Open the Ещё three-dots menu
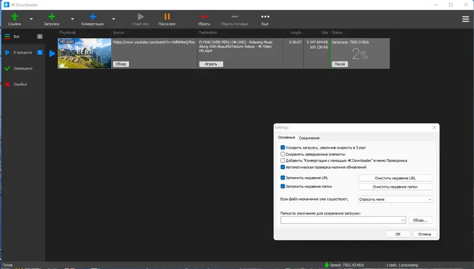474x269 pixels. click(x=265, y=17)
